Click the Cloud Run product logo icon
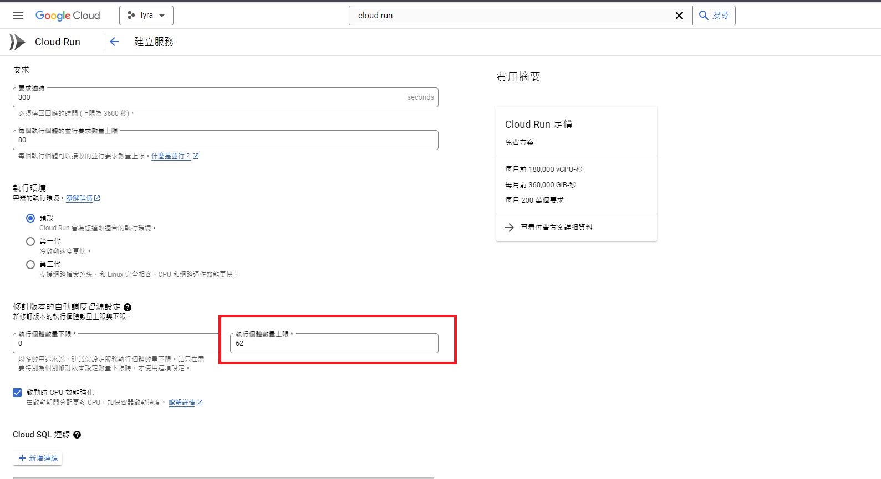The height and width of the screenshot is (479, 881). 17,42
